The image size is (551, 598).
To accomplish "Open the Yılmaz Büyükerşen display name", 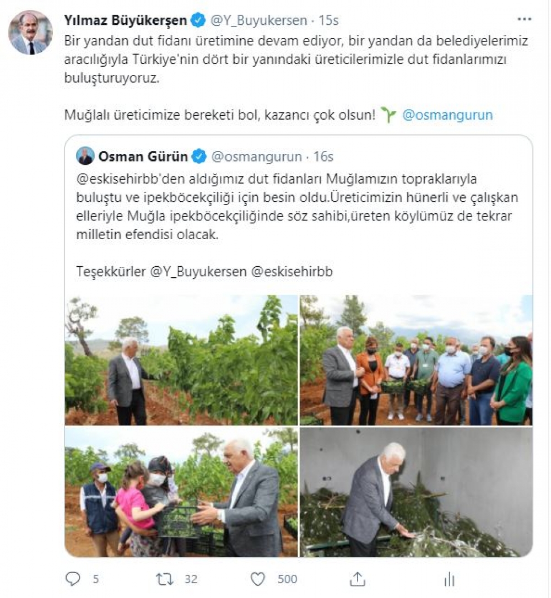I will (126, 20).
